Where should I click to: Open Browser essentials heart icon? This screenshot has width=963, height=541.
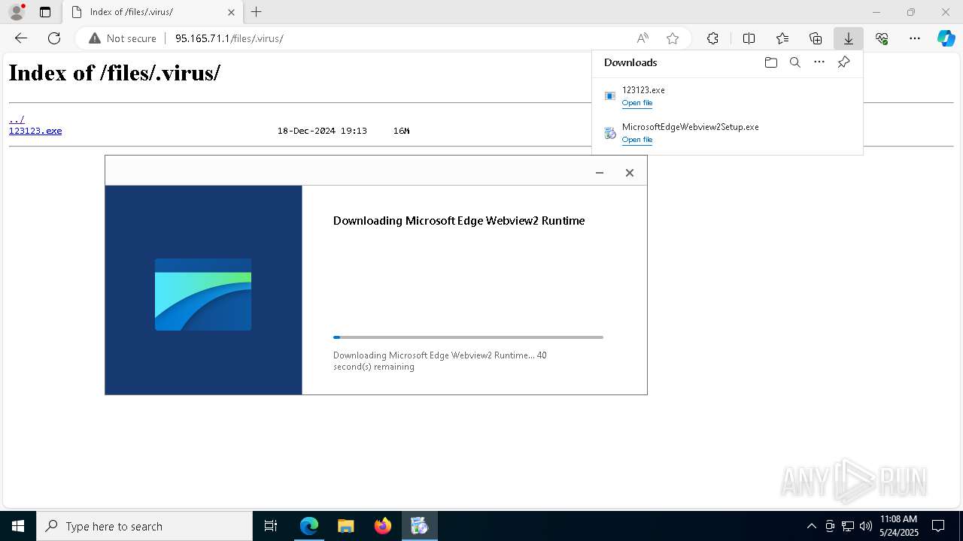click(882, 38)
